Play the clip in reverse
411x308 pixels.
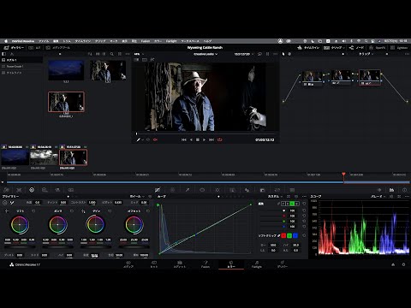point(191,139)
